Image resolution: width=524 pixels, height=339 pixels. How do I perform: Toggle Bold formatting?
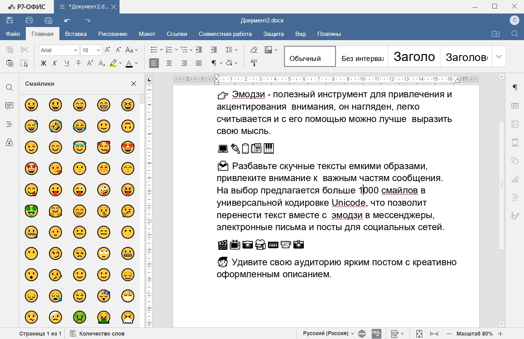(44, 63)
